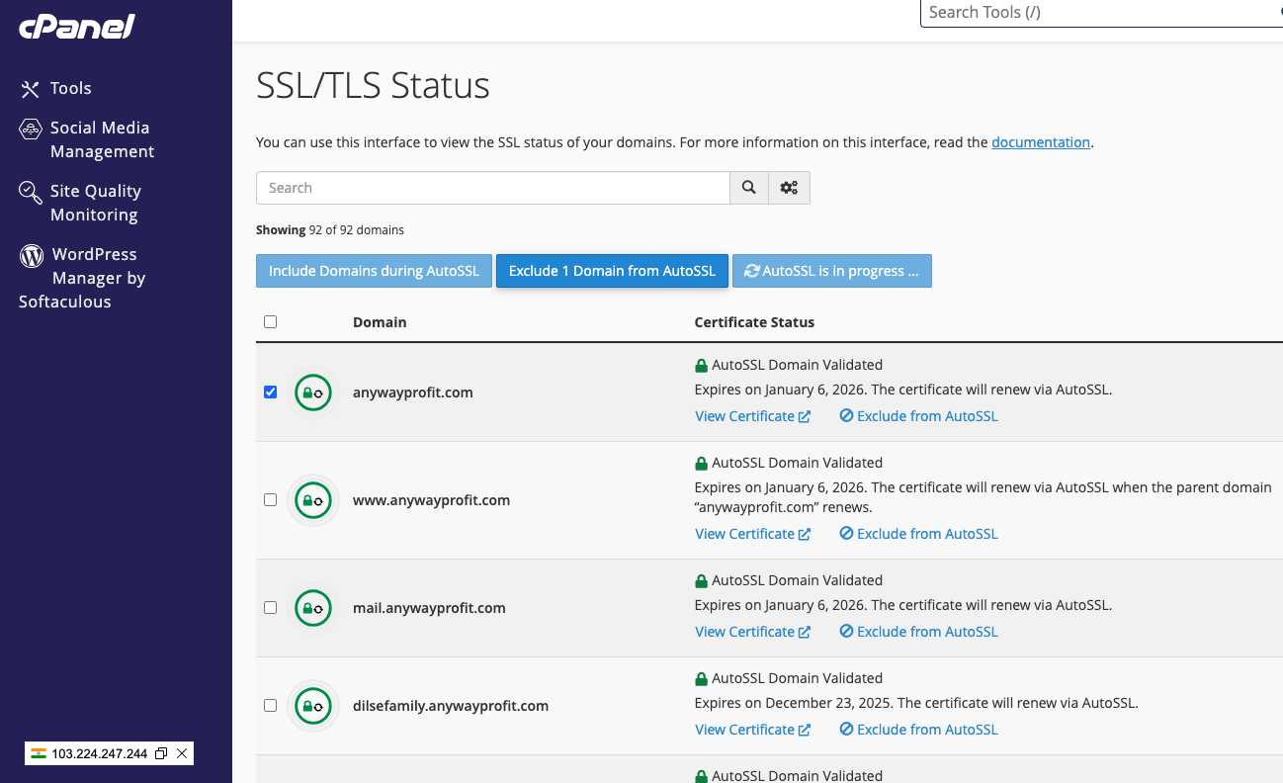
Task: Open Social Media Management in sidebar
Action: click(102, 139)
